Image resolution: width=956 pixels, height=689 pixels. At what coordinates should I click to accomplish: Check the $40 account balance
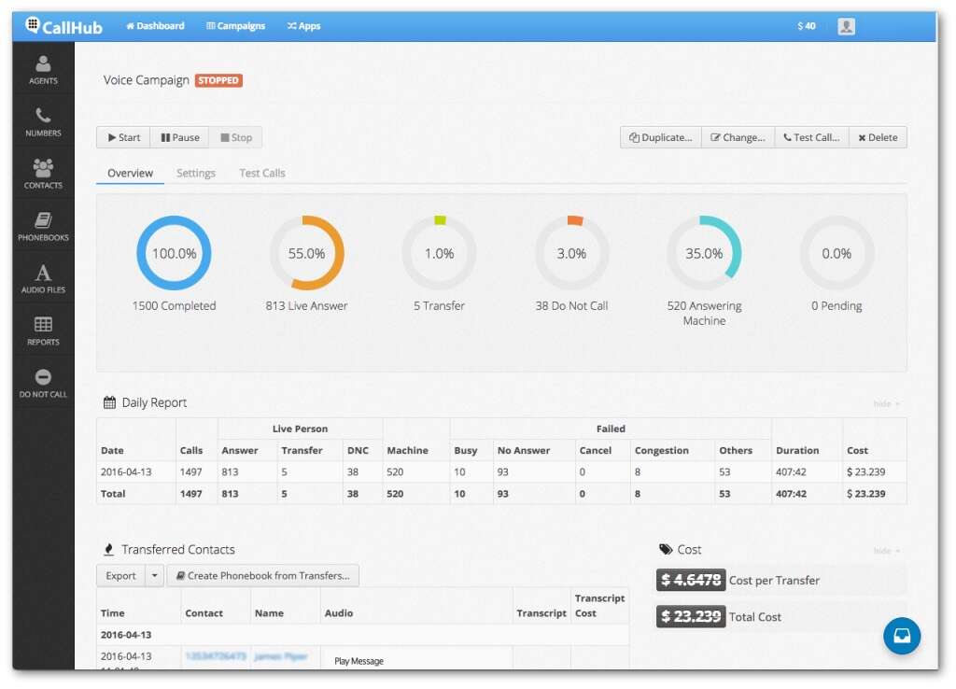(805, 26)
